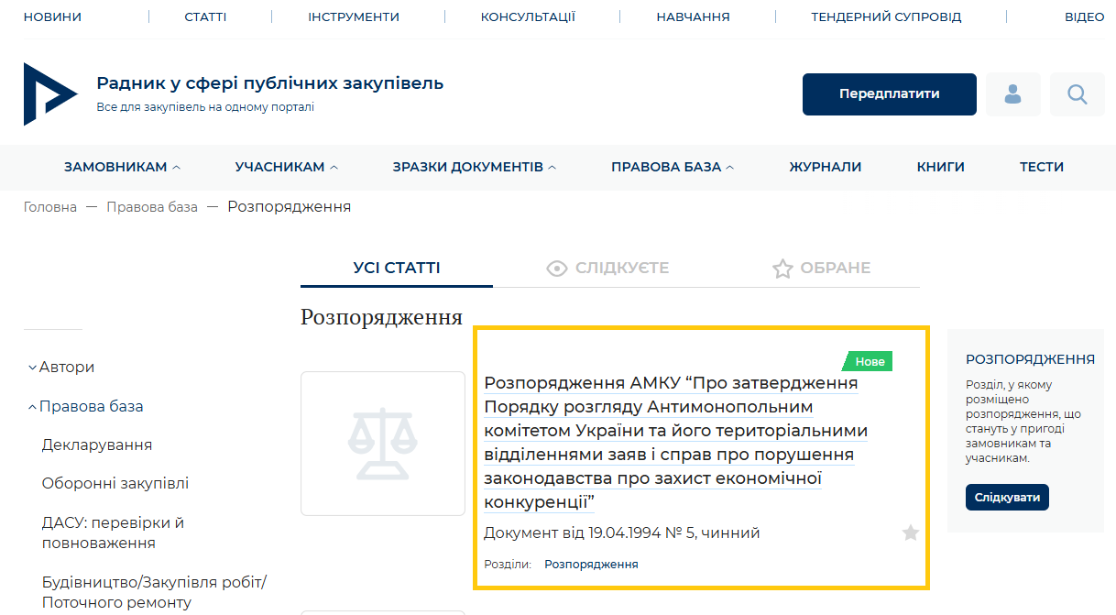Click the green Нове badge
The height and width of the screenshot is (615, 1116).
(868, 361)
